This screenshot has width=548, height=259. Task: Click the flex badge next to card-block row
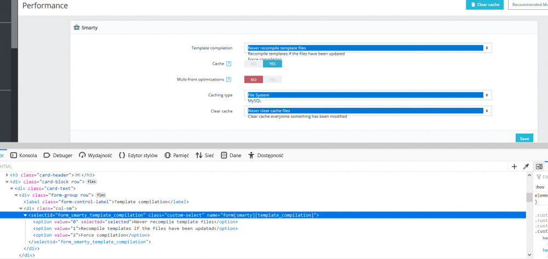pos(92,181)
